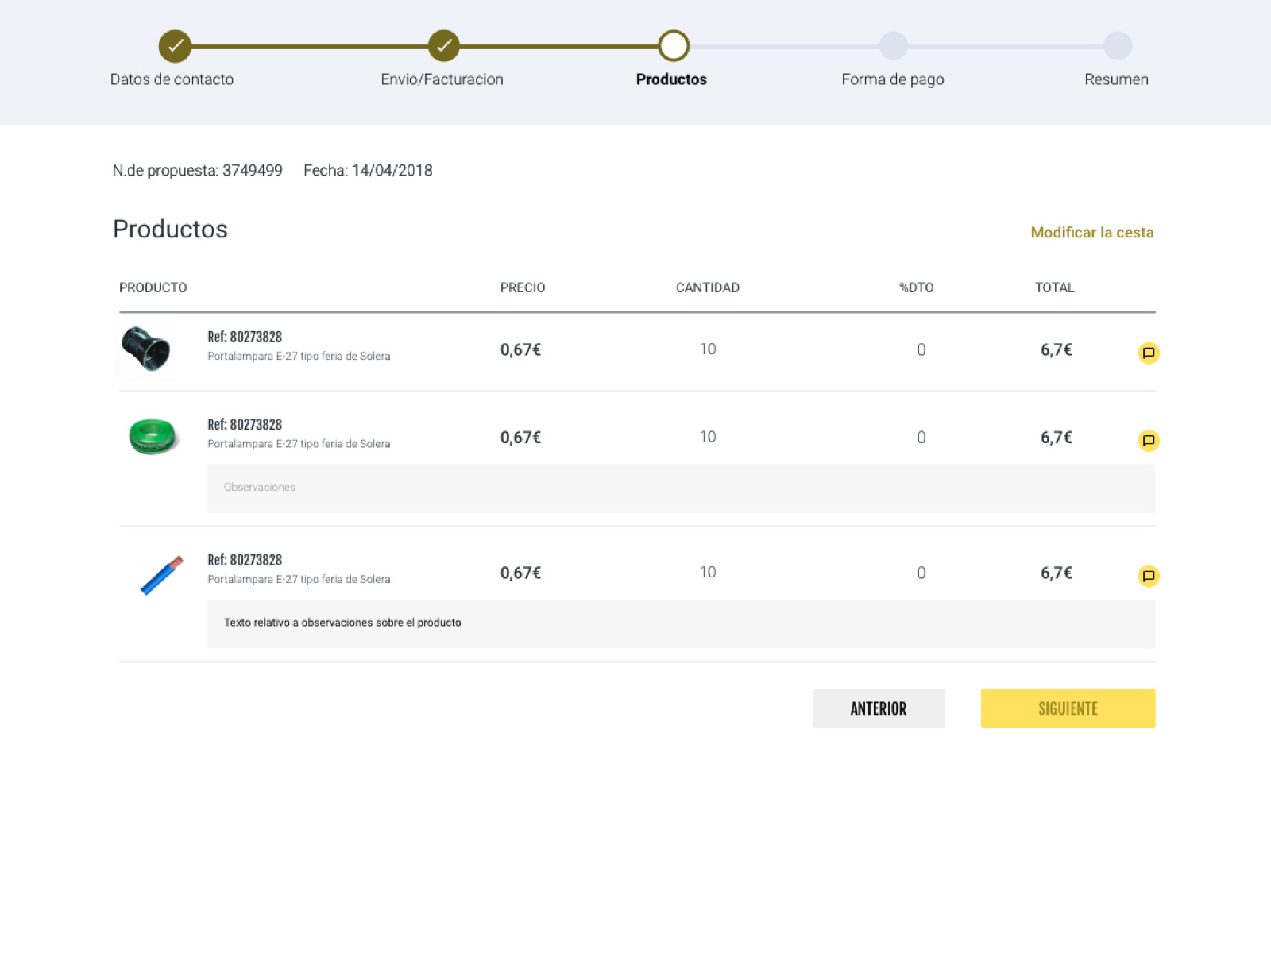Select the Forma de pago step circle
The width and height of the screenshot is (1271, 953).
pyautogui.click(x=893, y=45)
